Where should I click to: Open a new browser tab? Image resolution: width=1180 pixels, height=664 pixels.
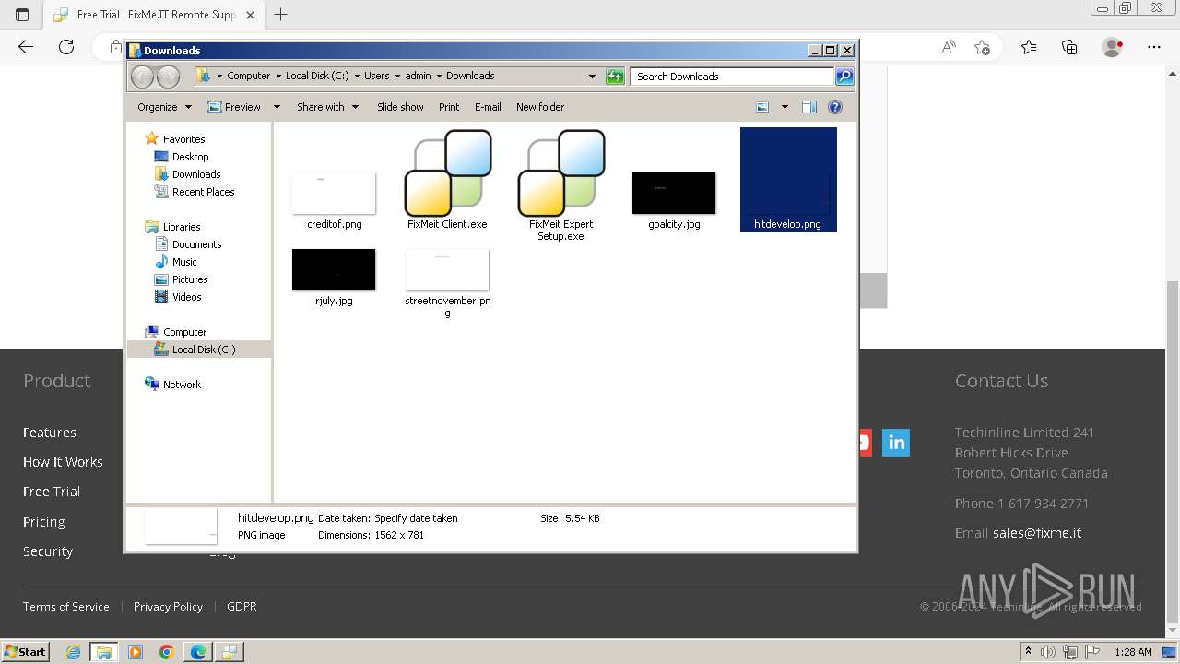click(281, 15)
